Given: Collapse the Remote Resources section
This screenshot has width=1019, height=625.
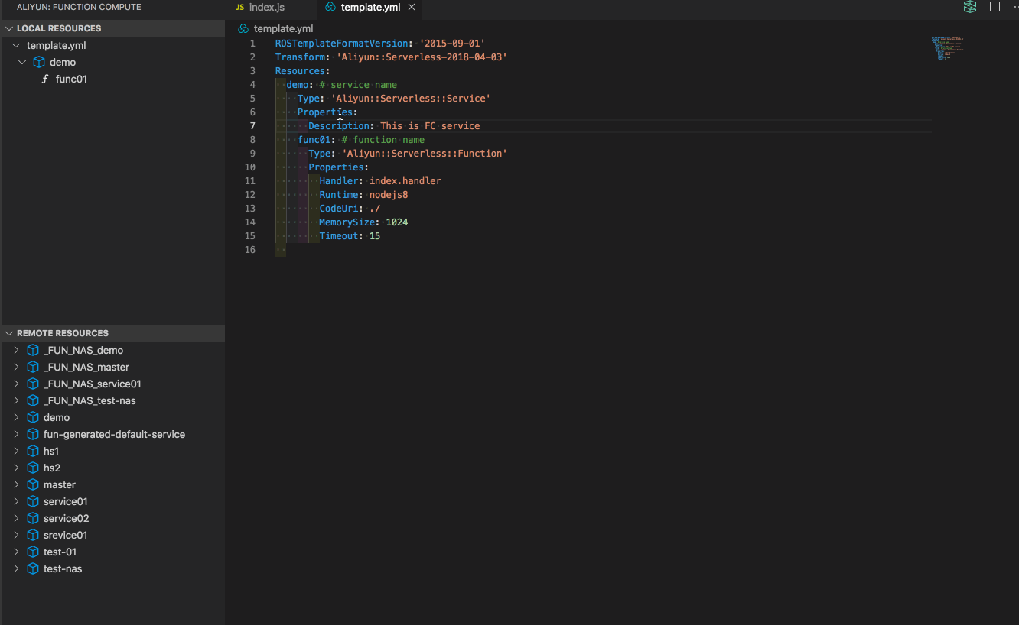Looking at the screenshot, I should point(9,333).
